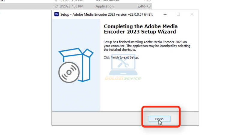Click the grey disc graphic in the wizard
246x135 pixels.
tap(69, 73)
